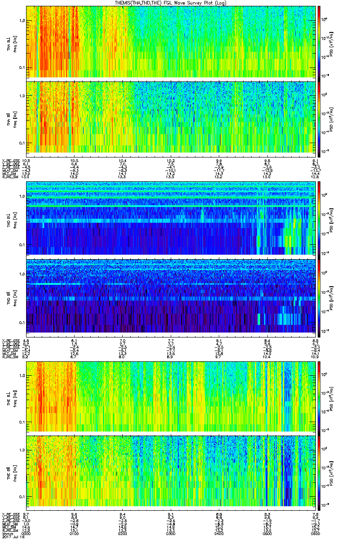
Task: Click the 0300 time tick label
Action: point(170,534)
